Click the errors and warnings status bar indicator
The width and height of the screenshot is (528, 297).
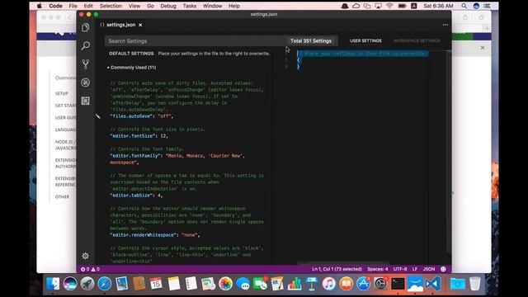(90, 269)
